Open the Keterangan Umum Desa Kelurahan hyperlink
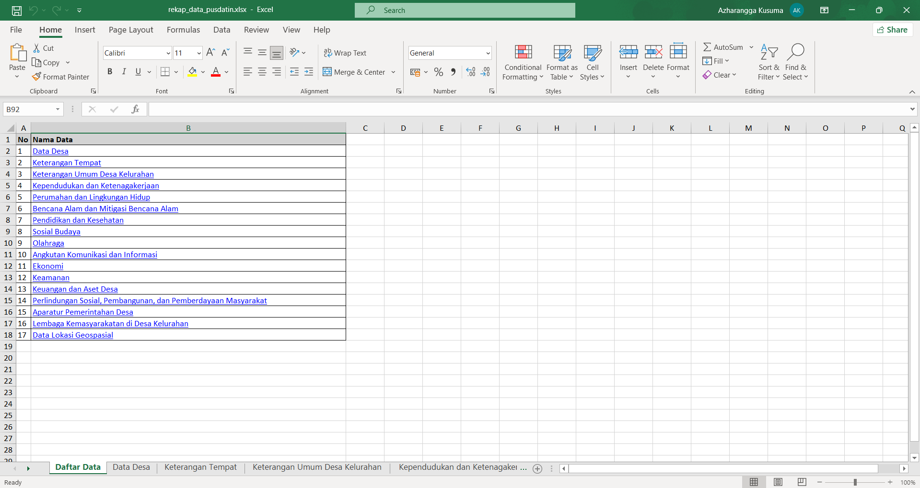The width and height of the screenshot is (920, 488). 93,174
